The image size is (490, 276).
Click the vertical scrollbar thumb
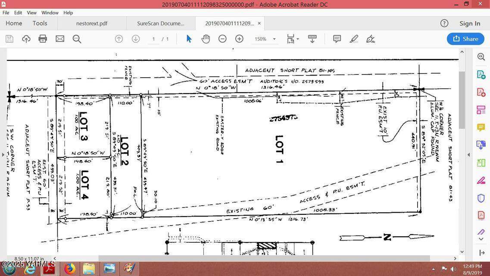462,99
